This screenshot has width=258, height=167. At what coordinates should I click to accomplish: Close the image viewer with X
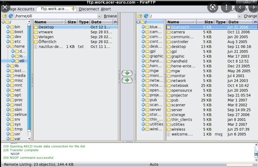pyautogui.click(x=5, y=7)
